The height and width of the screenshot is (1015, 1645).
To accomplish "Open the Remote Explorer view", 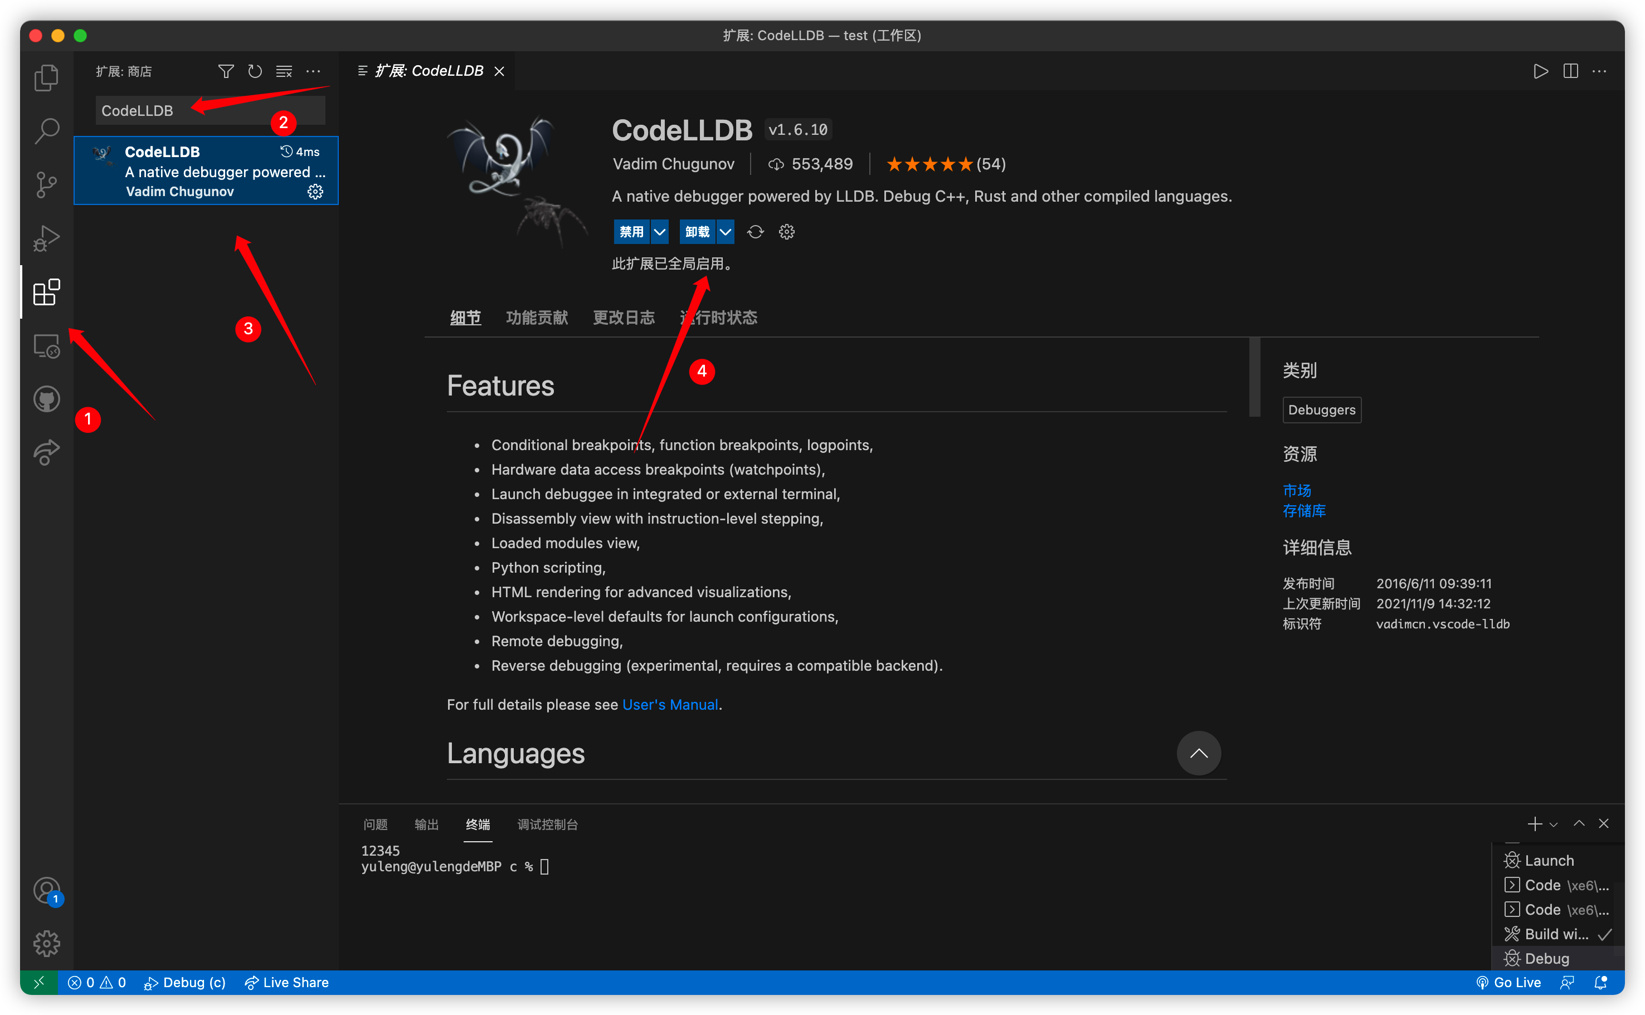I will click(x=46, y=346).
